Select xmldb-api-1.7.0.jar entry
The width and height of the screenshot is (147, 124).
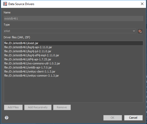[73, 67]
